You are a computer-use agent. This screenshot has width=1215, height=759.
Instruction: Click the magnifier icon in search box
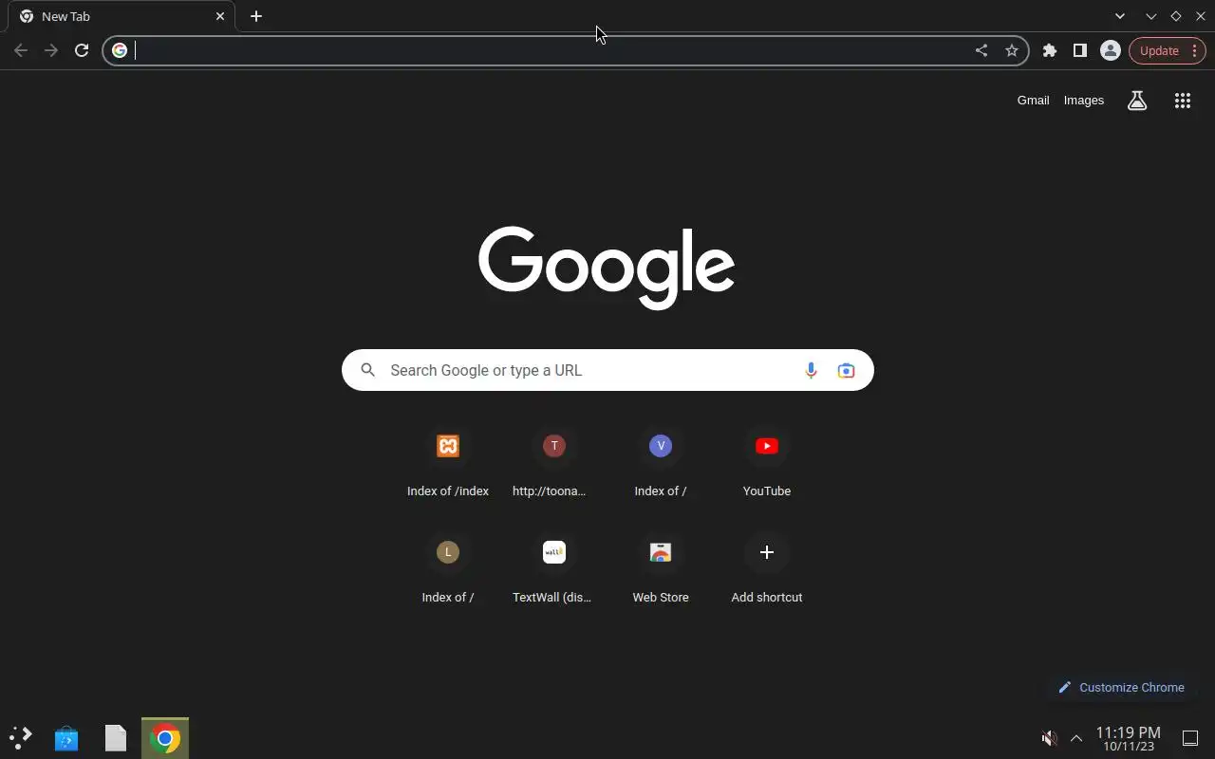368,370
